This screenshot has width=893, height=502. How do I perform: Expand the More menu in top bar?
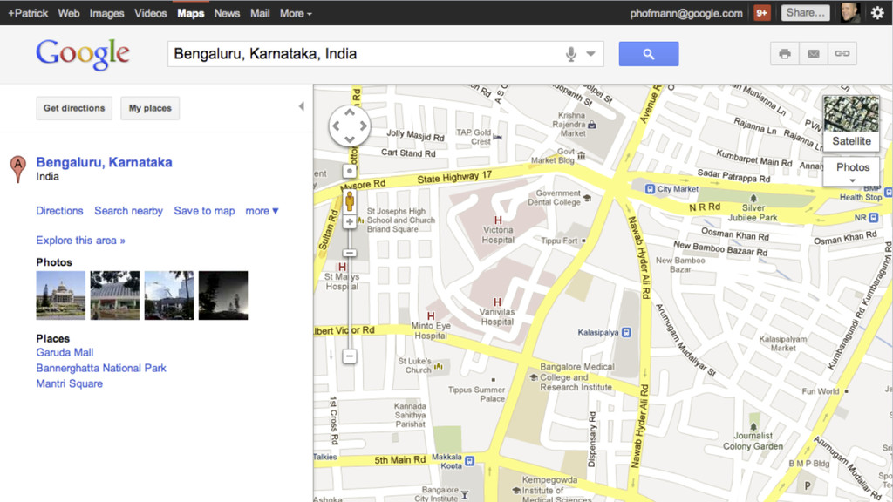[296, 13]
